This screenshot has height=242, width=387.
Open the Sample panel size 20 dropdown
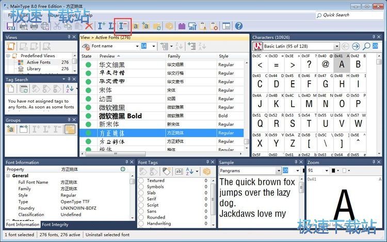(x=297, y=170)
